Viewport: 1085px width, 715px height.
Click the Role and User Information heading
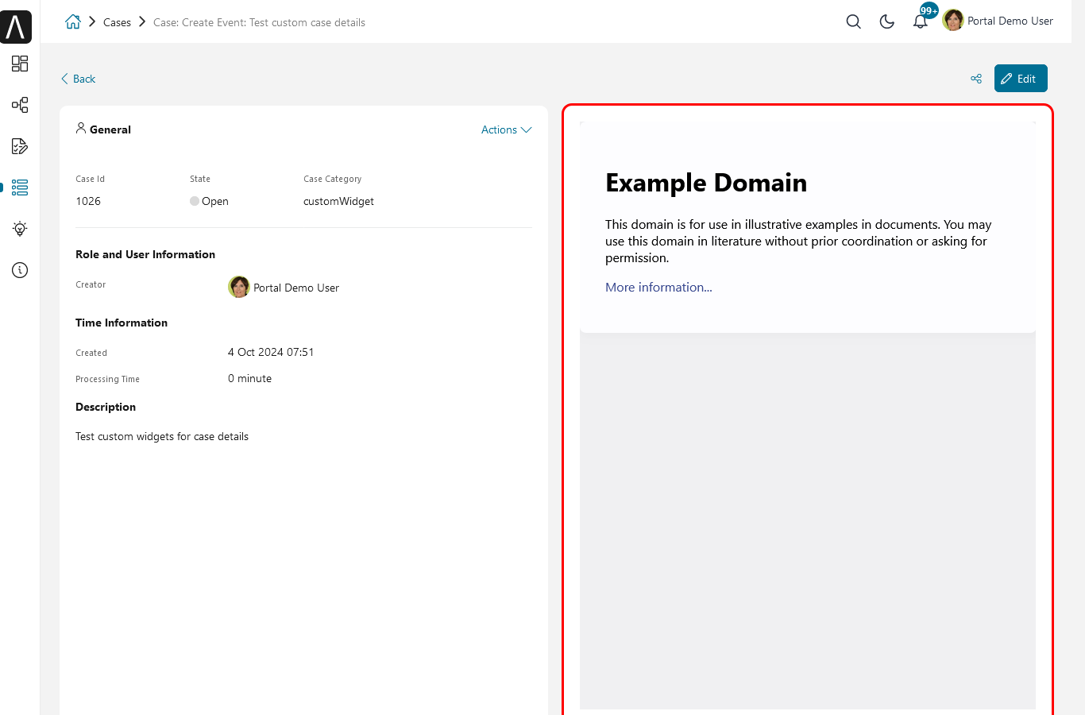point(145,254)
